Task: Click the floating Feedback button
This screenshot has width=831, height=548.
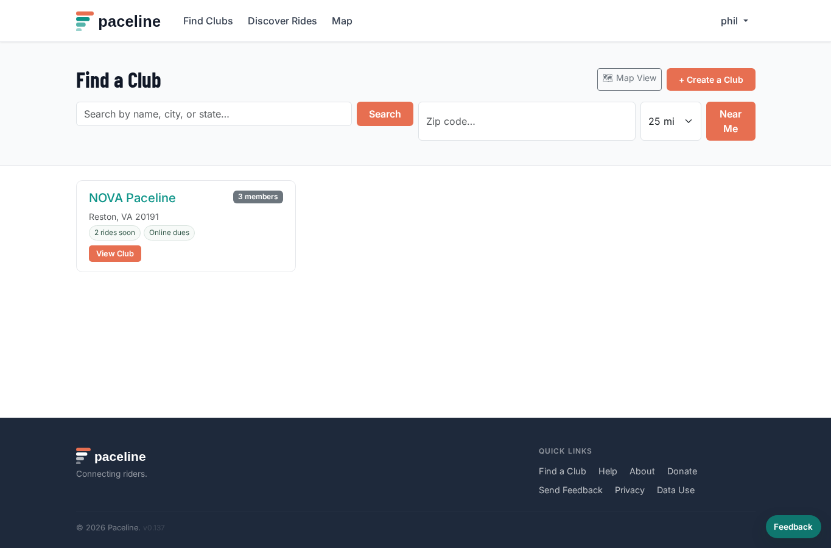Action: point(793,527)
